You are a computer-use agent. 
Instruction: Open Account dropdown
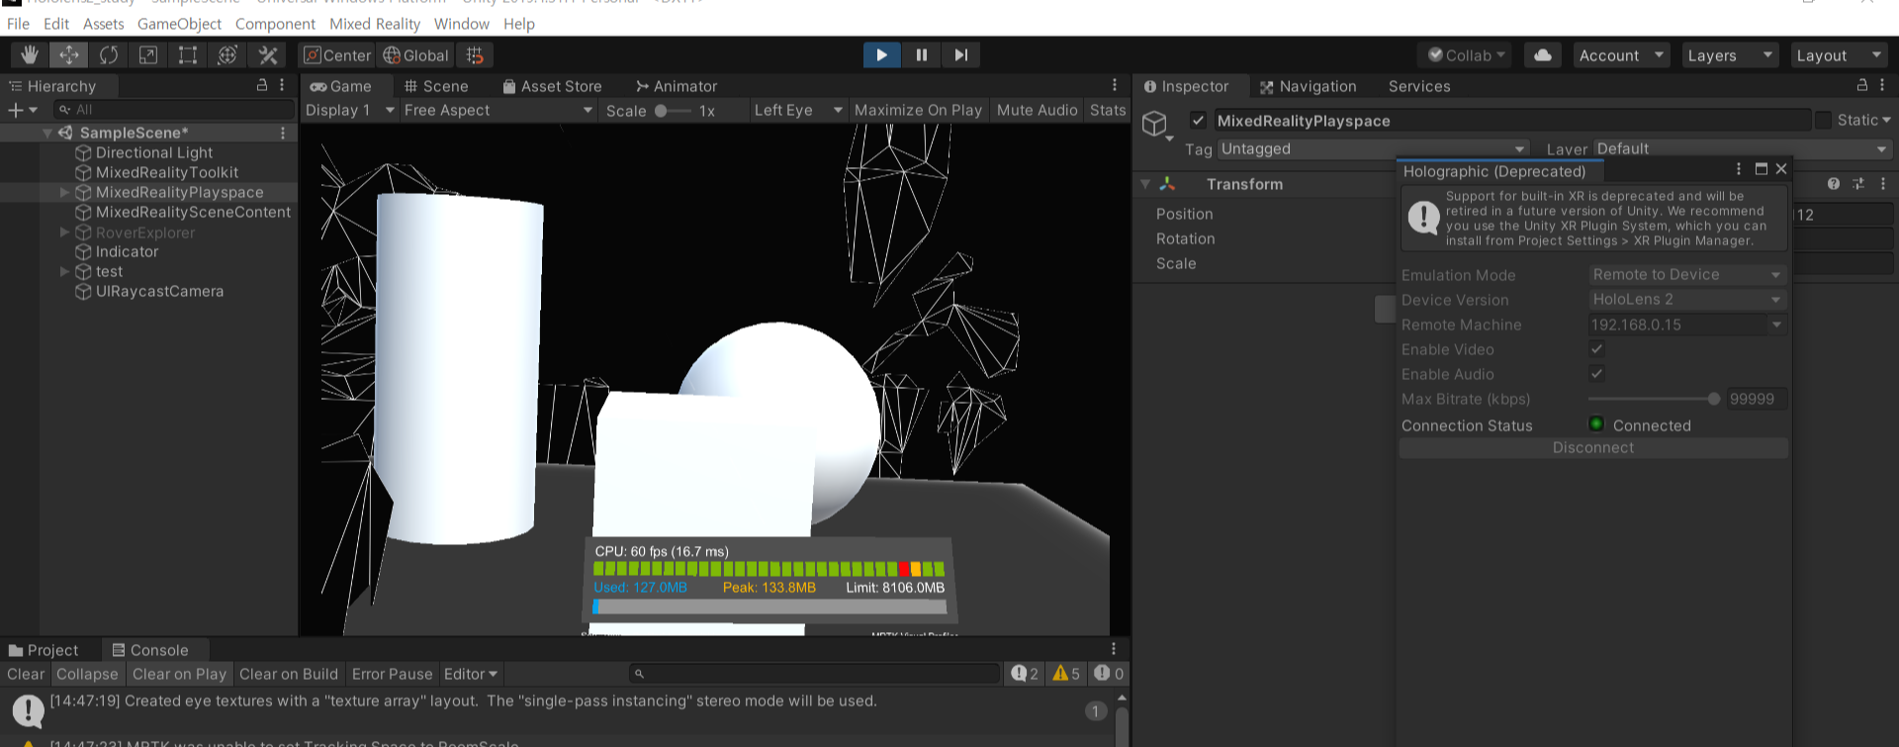tap(1621, 55)
